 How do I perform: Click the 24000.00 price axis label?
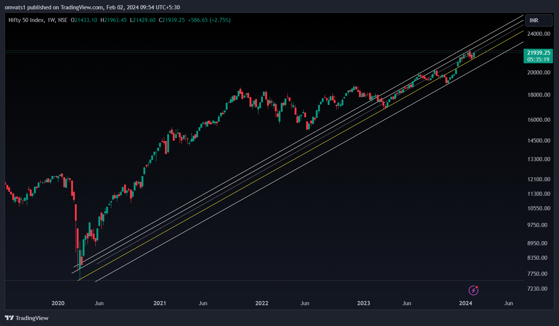click(x=539, y=33)
